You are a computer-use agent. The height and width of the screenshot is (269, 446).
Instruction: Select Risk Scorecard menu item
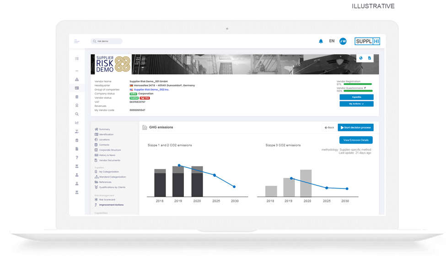(107, 199)
